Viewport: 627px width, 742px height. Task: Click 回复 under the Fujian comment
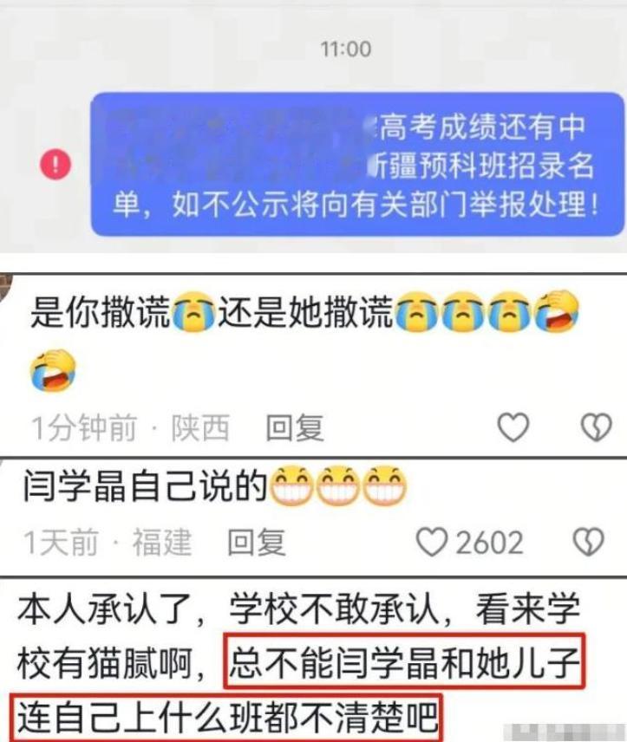click(x=257, y=543)
